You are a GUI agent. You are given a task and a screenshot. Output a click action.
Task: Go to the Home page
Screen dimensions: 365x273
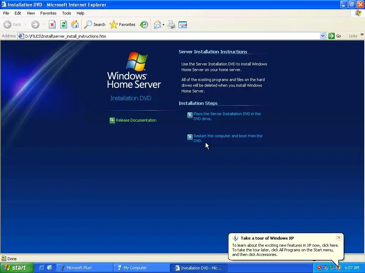75,25
